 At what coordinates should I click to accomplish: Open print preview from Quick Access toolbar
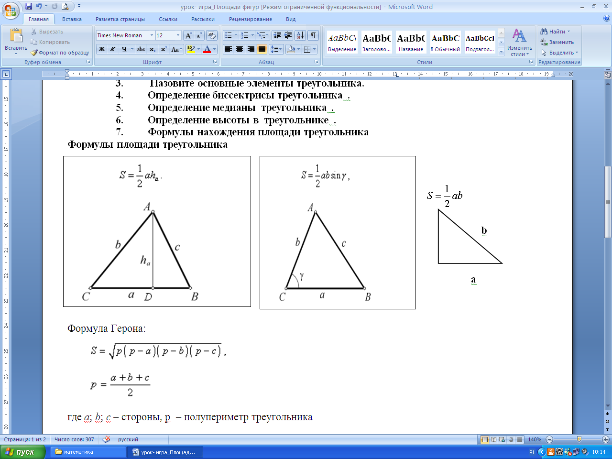click(65, 7)
